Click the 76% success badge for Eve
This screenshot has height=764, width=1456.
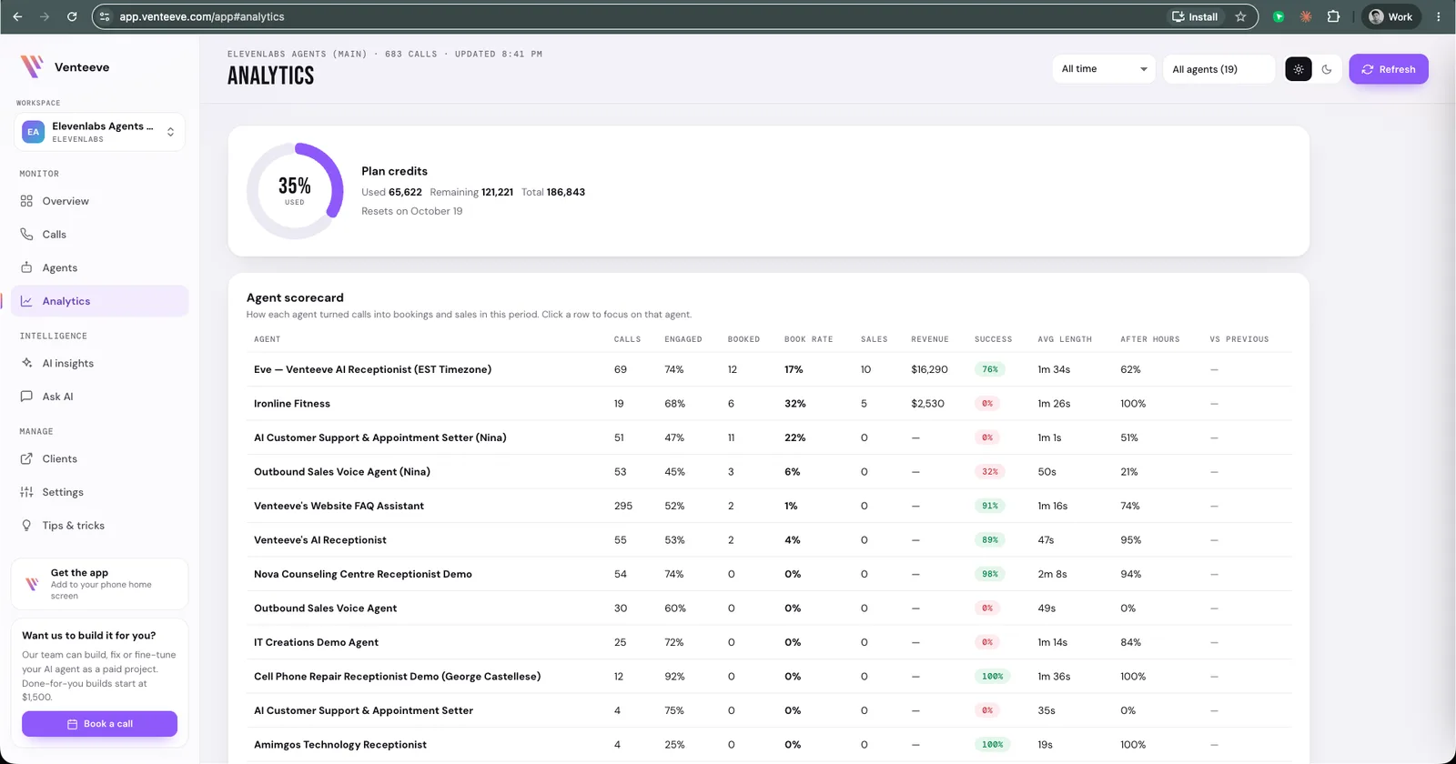[990, 369]
